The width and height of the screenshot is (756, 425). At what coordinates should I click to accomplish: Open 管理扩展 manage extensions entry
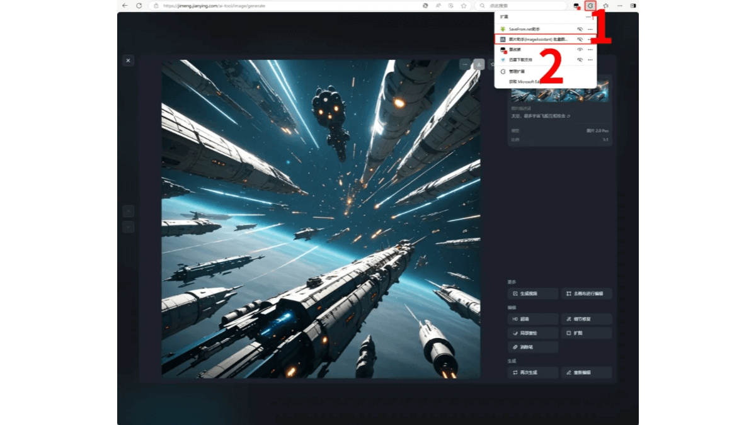[517, 72]
